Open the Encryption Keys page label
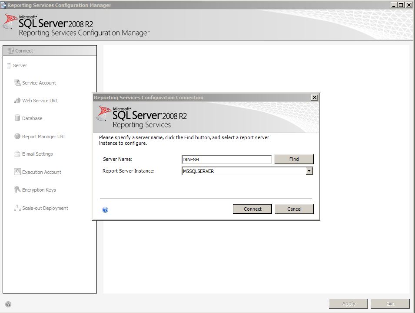This screenshot has height=313, width=415. pyautogui.click(x=39, y=190)
